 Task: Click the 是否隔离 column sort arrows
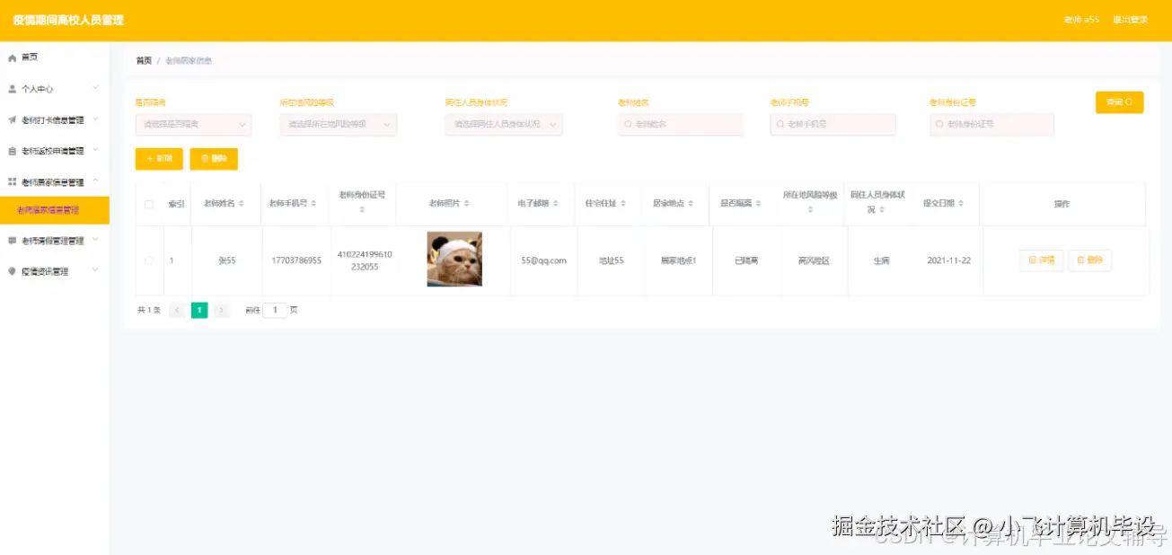(x=758, y=204)
